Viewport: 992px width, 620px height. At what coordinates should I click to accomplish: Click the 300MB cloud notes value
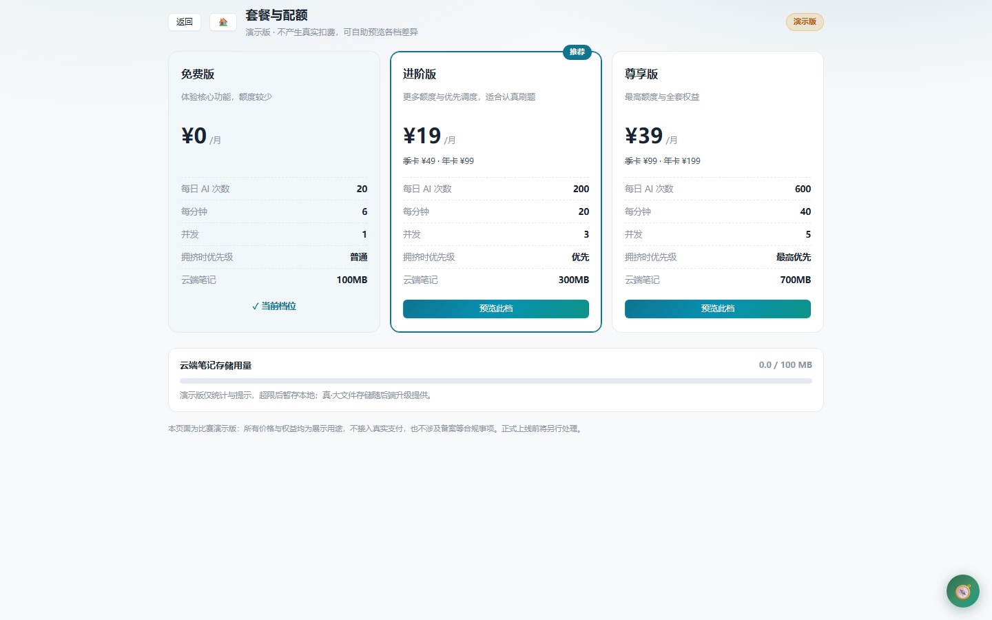[x=574, y=280]
